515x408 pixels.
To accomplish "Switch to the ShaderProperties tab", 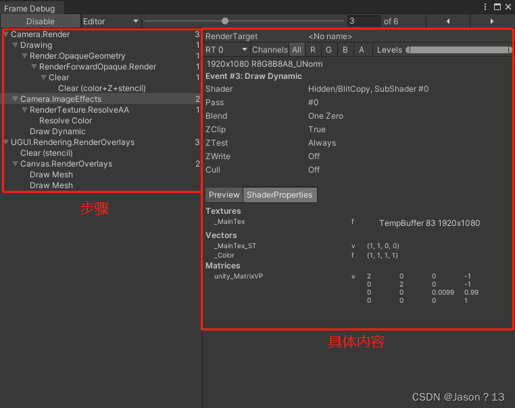I will click(280, 195).
